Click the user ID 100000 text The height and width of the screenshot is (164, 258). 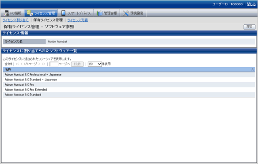(236, 4)
